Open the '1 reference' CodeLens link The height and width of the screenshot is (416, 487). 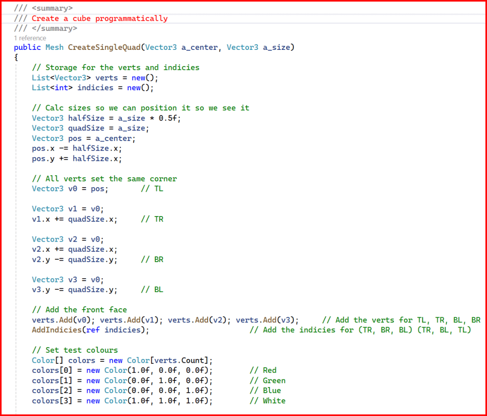click(30, 38)
